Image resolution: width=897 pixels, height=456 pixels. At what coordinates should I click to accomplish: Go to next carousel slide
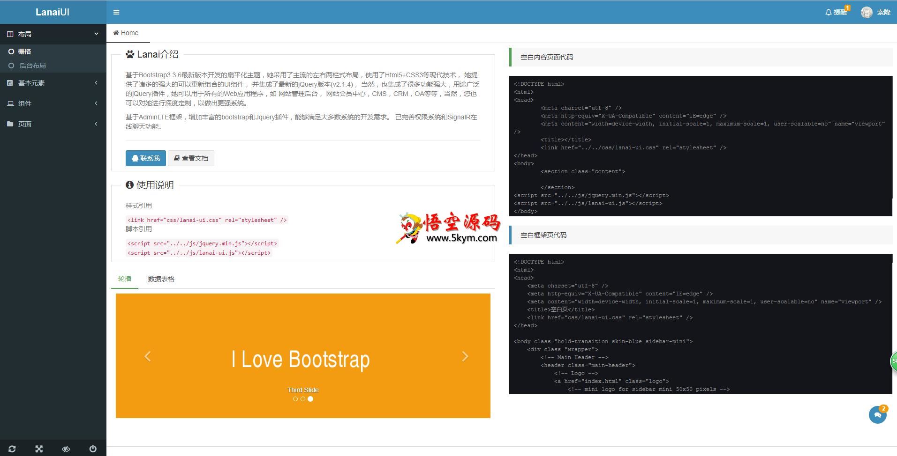[x=465, y=356]
